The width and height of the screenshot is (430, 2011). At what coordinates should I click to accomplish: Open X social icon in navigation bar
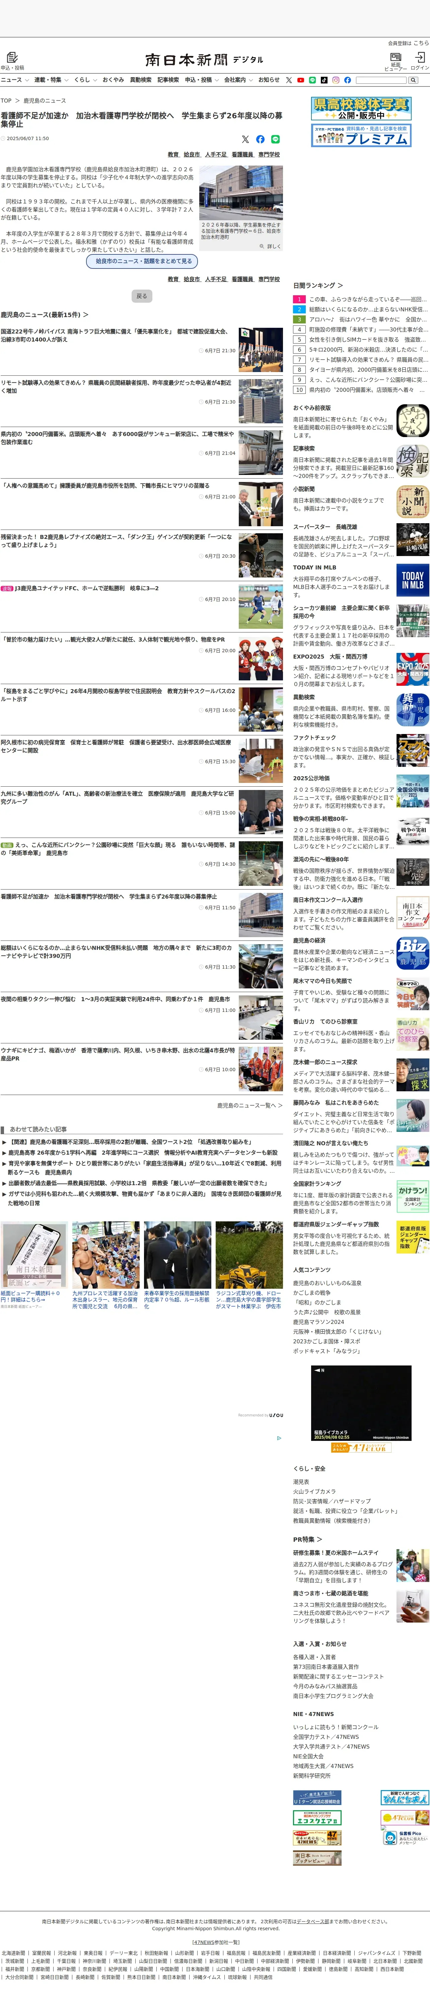(289, 80)
